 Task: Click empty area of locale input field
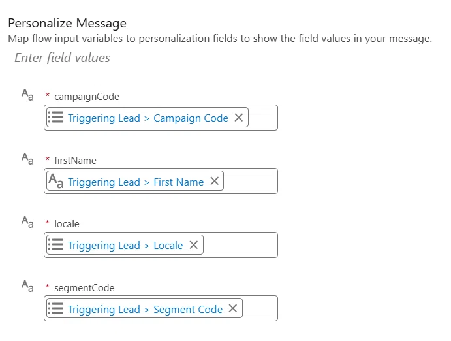240,245
